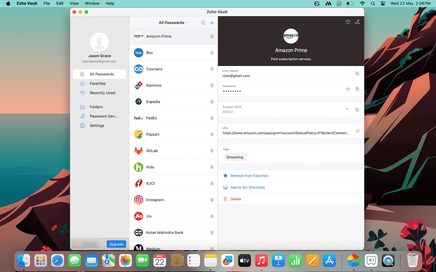Open the Amazon URL in browser icon

(357, 131)
